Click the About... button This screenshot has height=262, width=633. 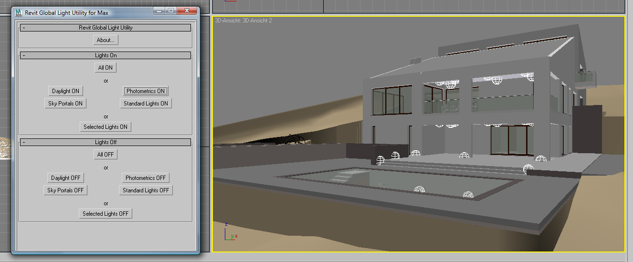pyautogui.click(x=105, y=40)
